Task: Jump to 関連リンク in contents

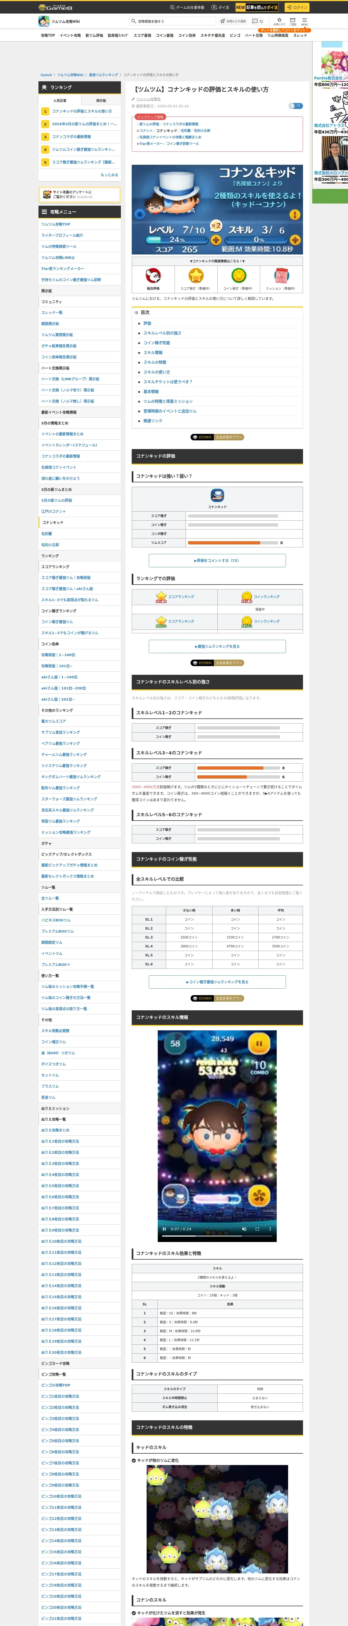Action: [x=153, y=421]
